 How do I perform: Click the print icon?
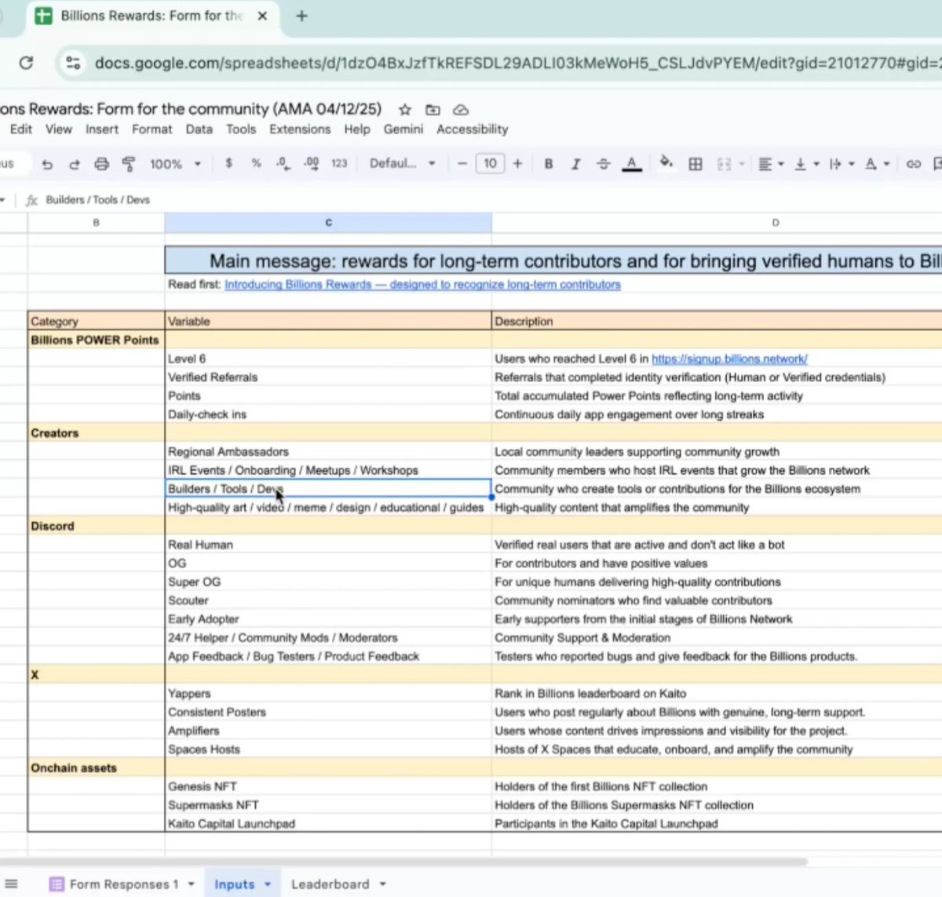pyautogui.click(x=101, y=164)
